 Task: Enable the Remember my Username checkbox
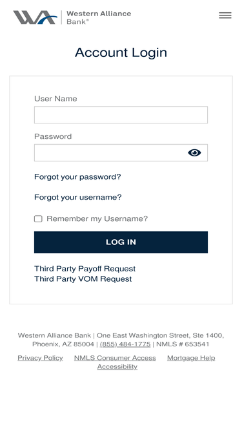tap(38, 219)
